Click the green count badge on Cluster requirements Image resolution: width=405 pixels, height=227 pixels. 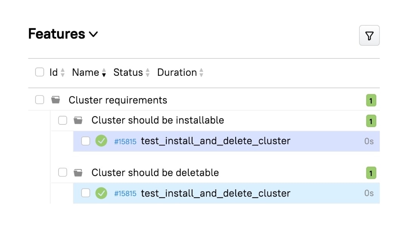(x=371, y=100)
